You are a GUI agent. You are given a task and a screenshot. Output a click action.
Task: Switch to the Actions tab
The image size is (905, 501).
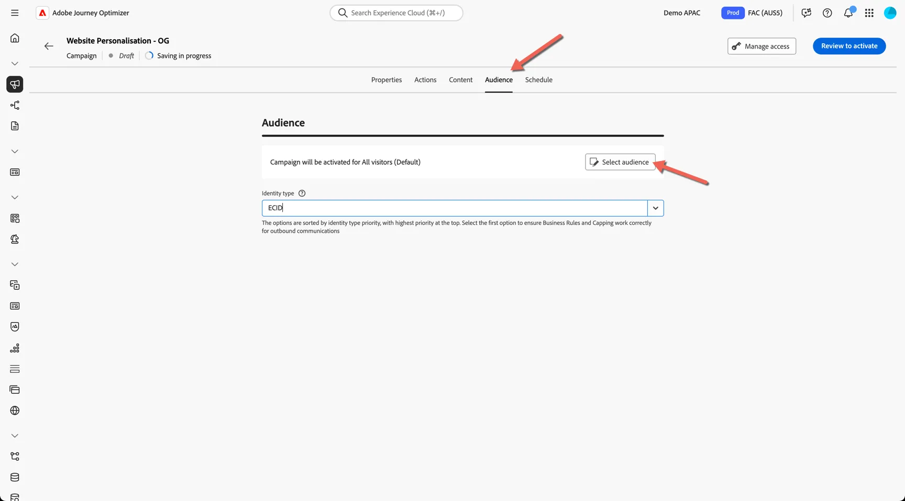point(425,80)
